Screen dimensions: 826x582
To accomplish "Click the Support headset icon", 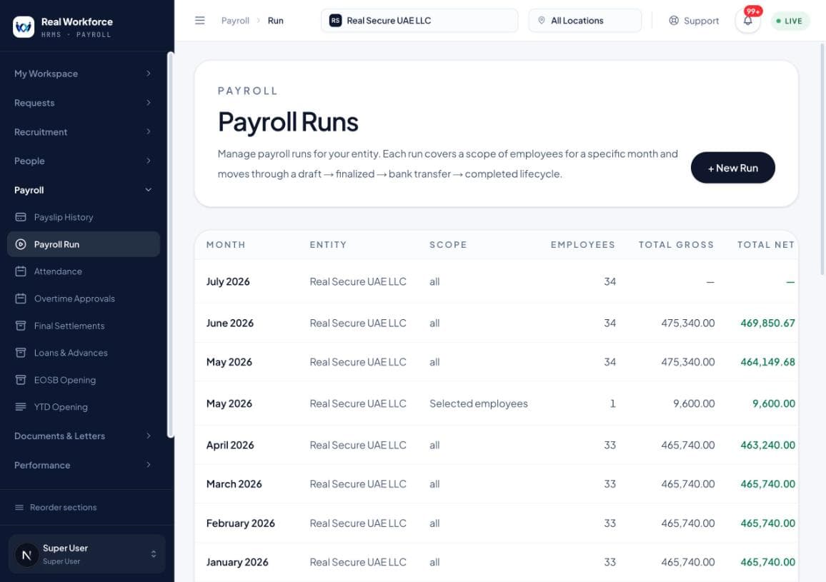I will [x=674, y=21].
